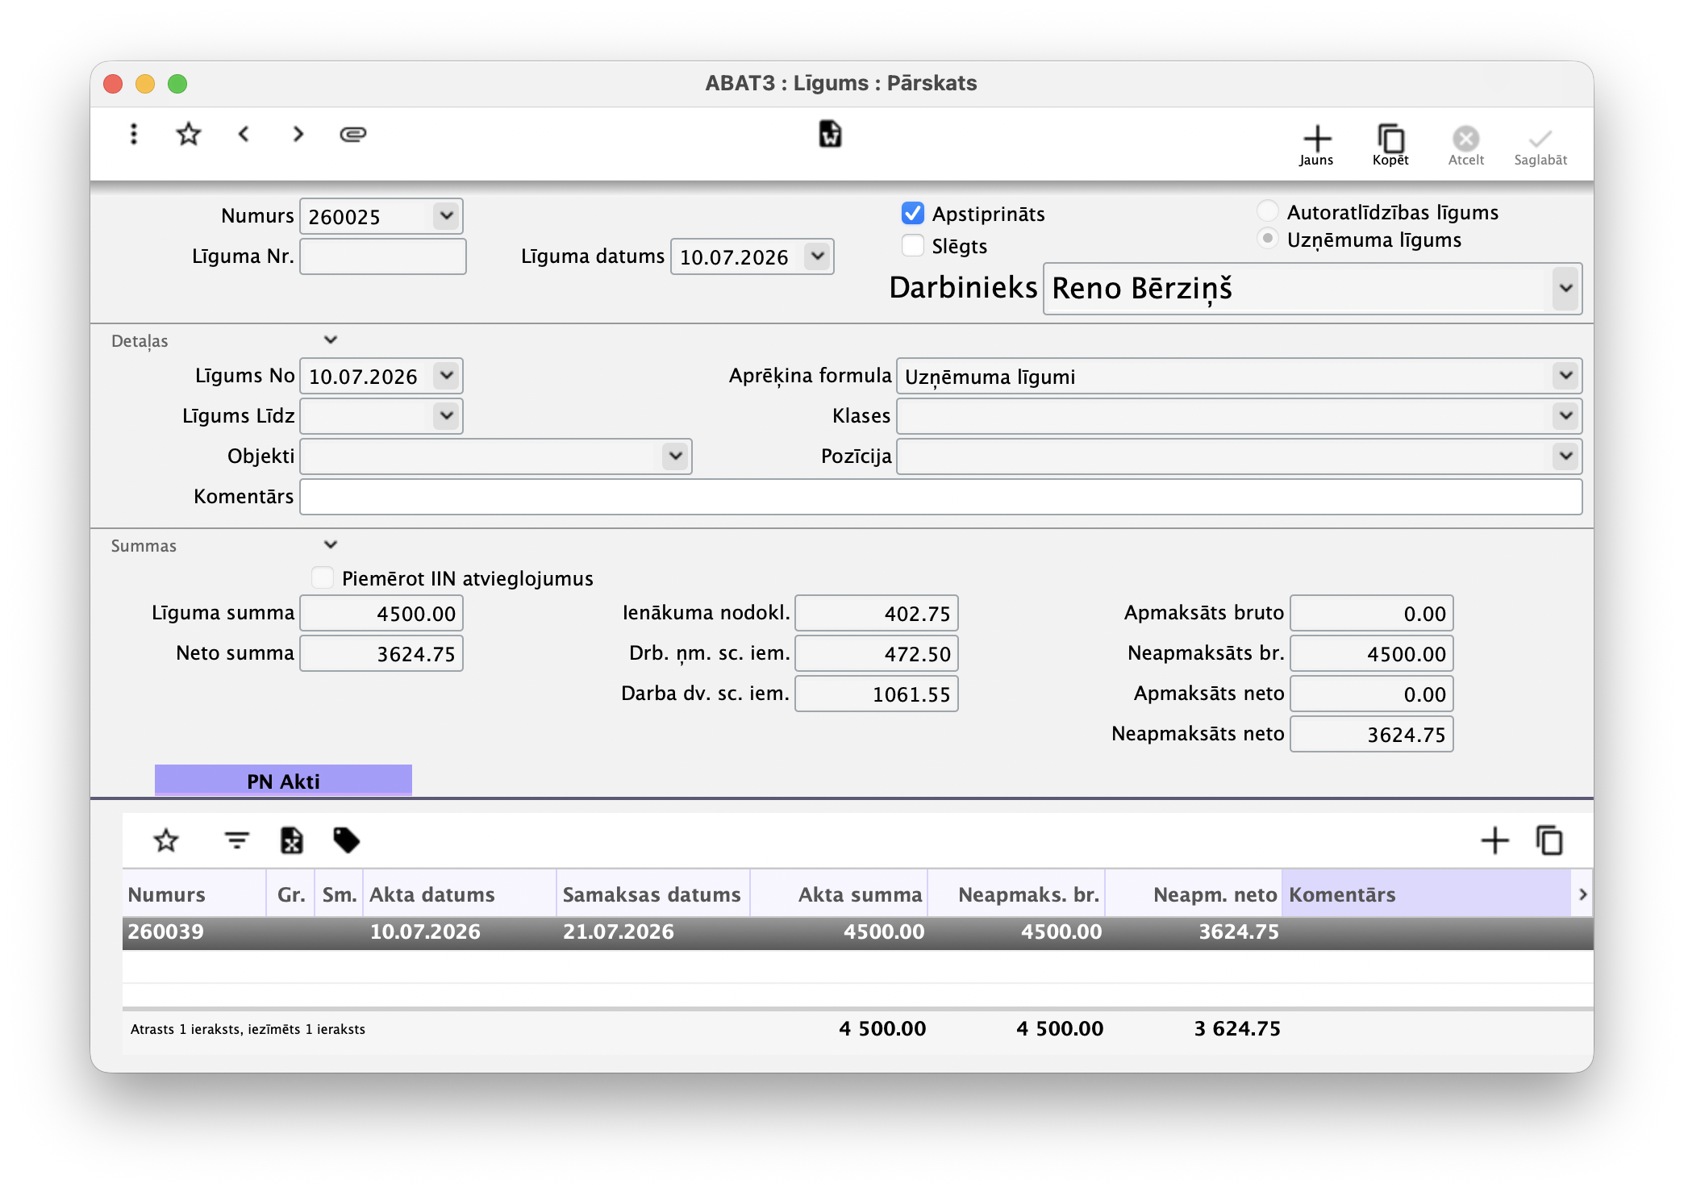
Task: Click the Neto summa field
Action: [x=381, y=653]
